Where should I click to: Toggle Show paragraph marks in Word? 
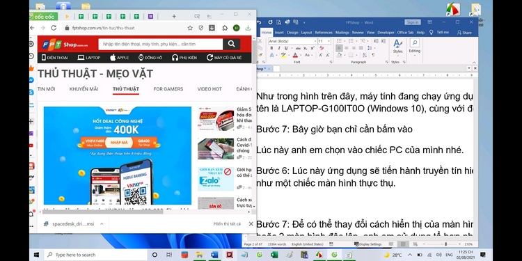tap(373, 55)
